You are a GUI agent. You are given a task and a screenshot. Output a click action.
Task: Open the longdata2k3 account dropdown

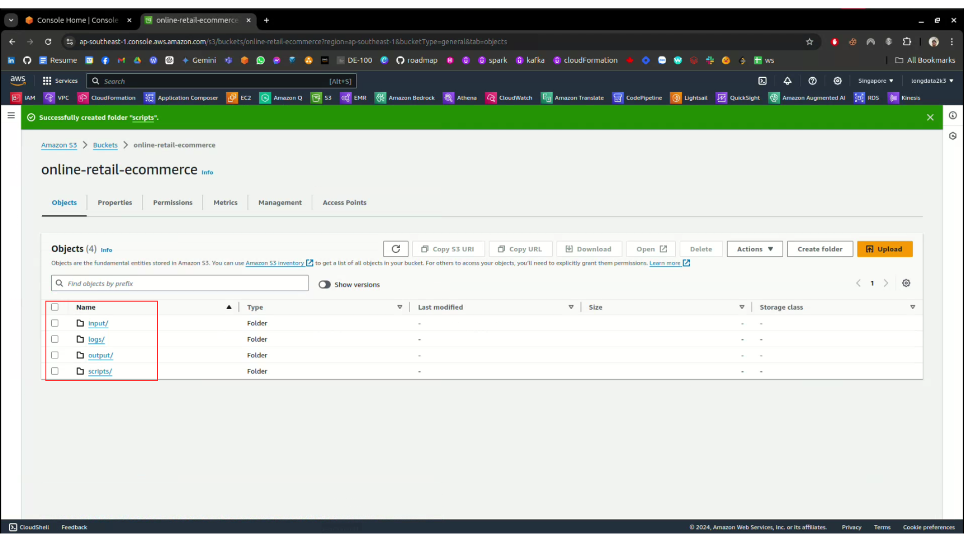coord(932,81)
